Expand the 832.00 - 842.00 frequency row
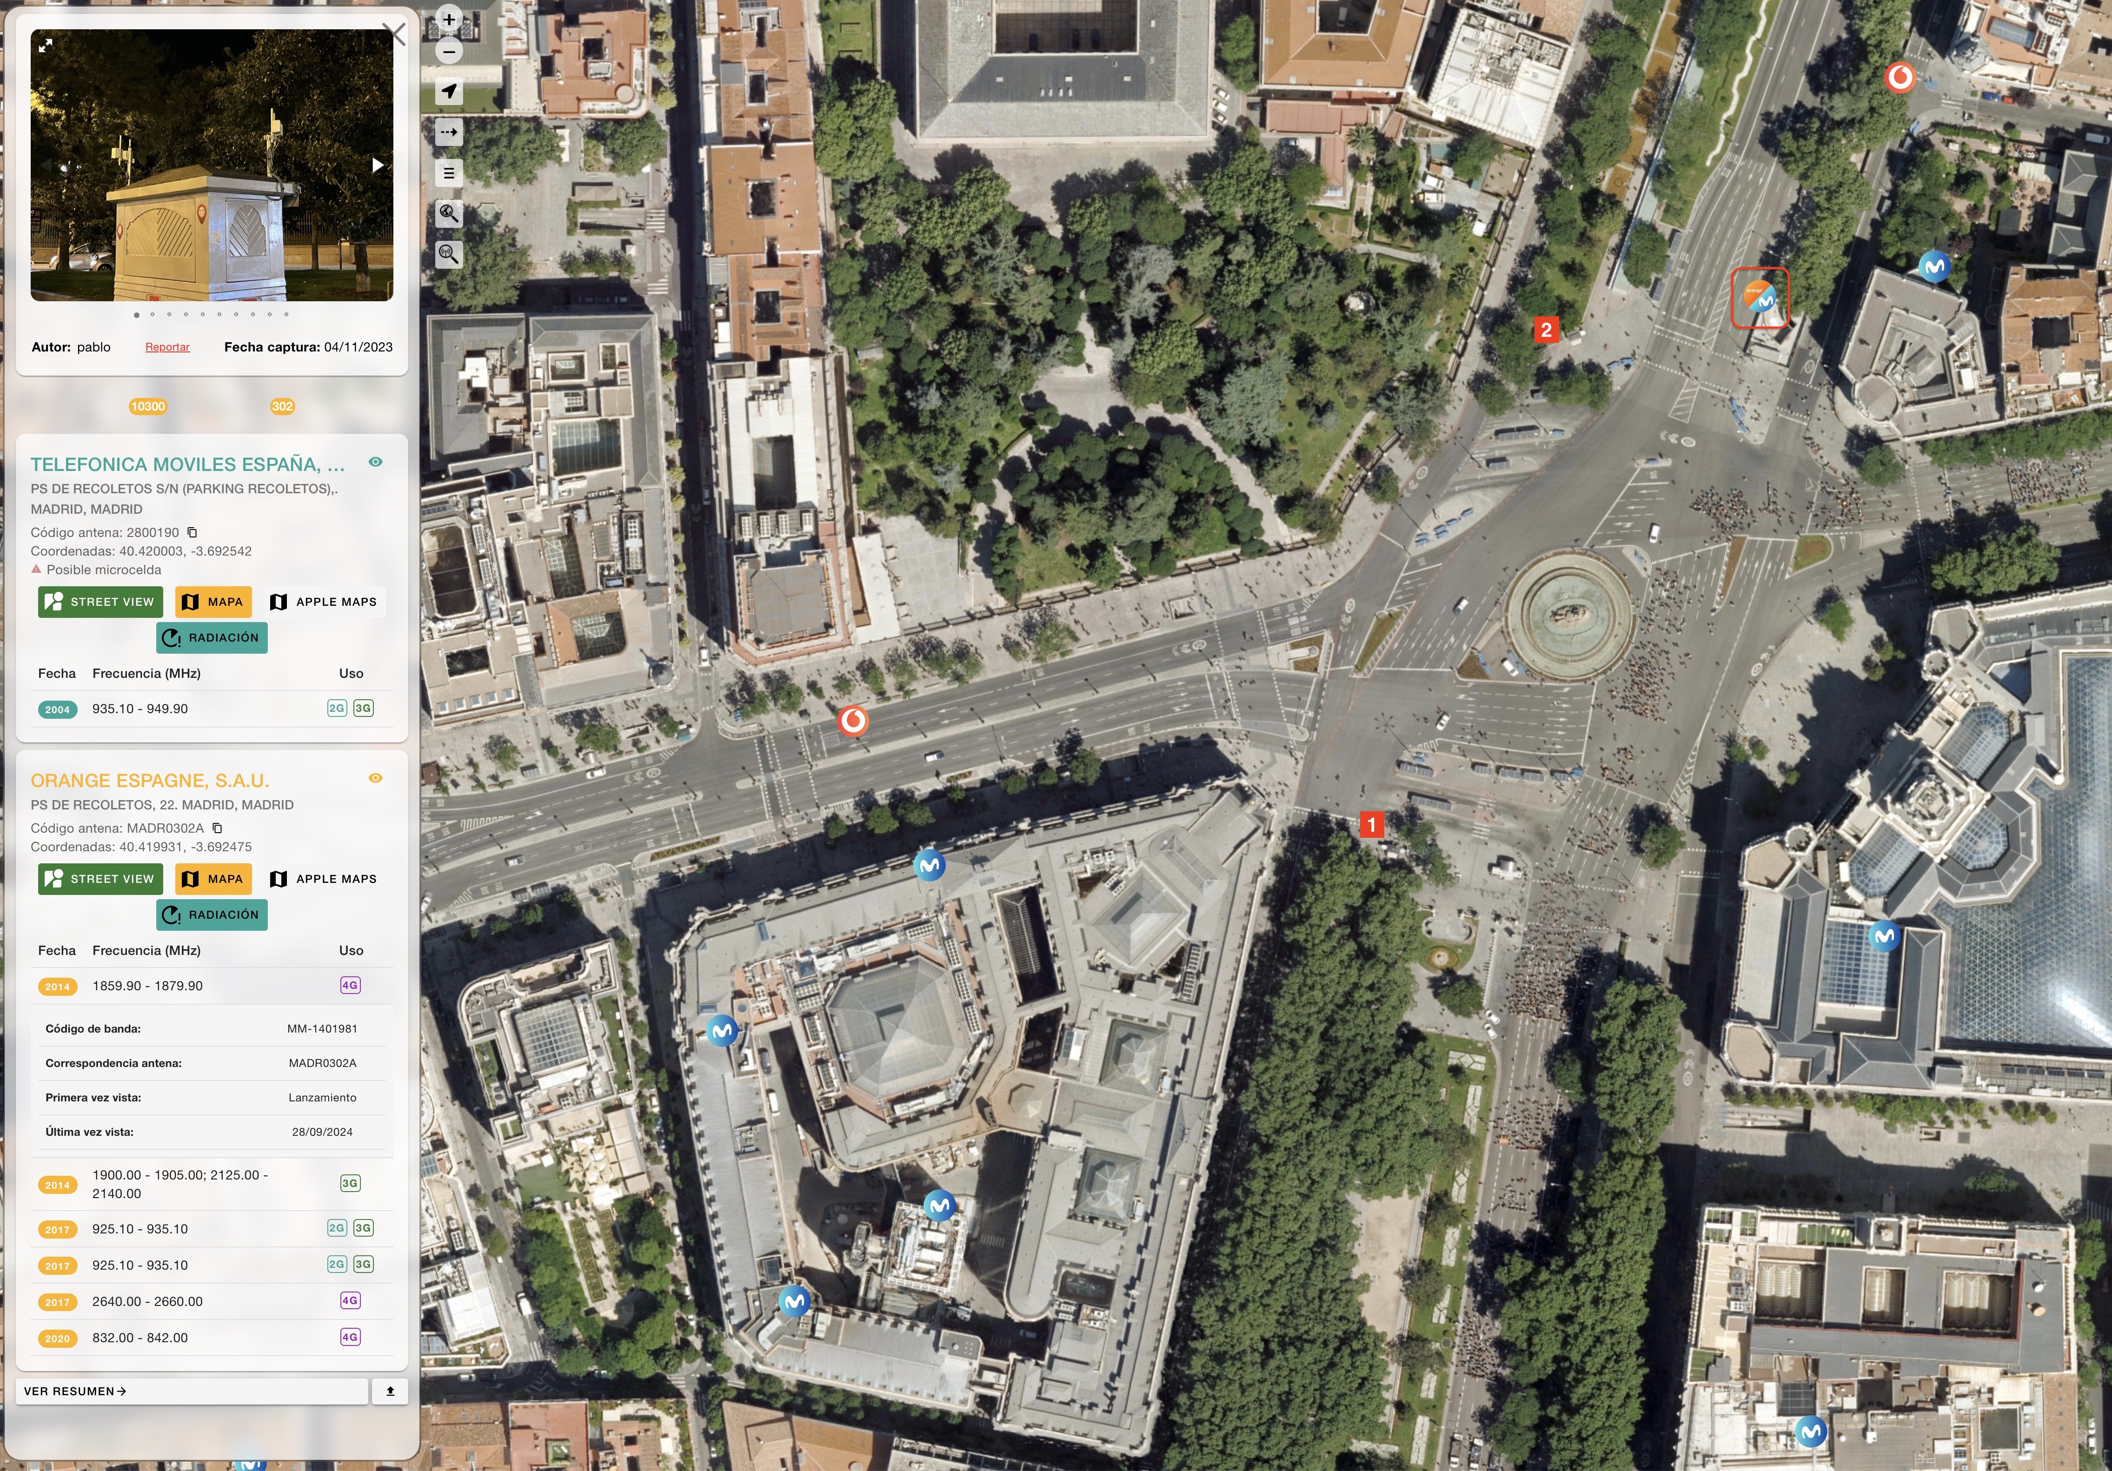 [x=212, y=1338]
